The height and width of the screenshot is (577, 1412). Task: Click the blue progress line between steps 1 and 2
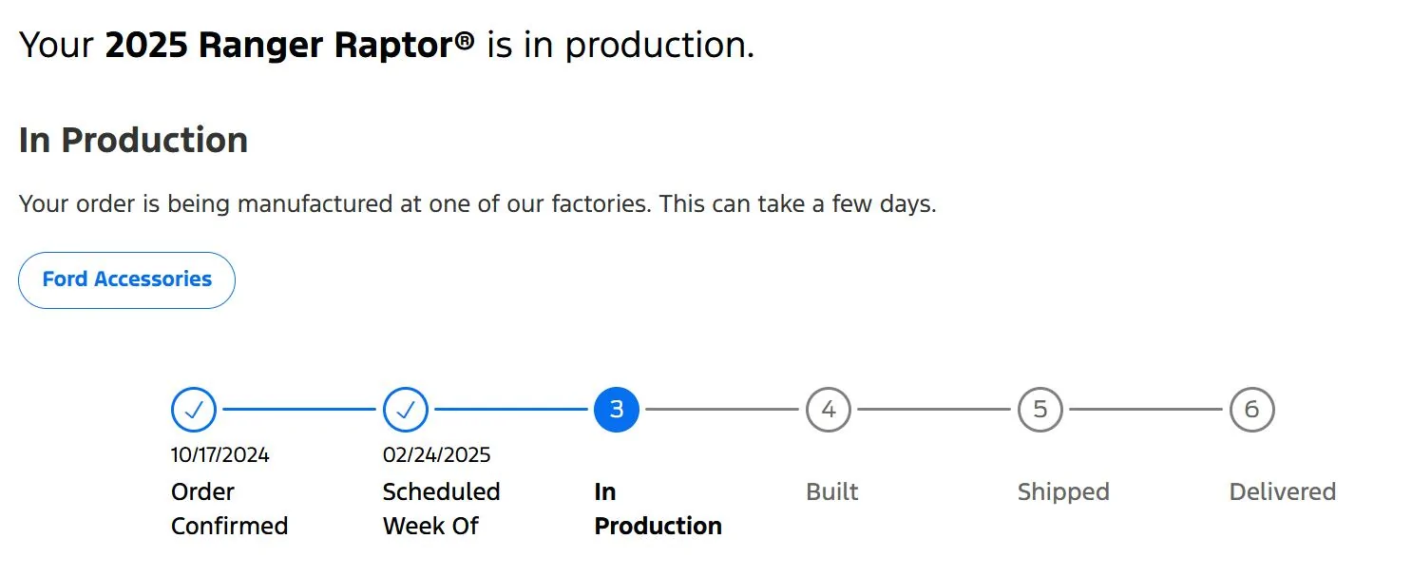tap(299, 410)
